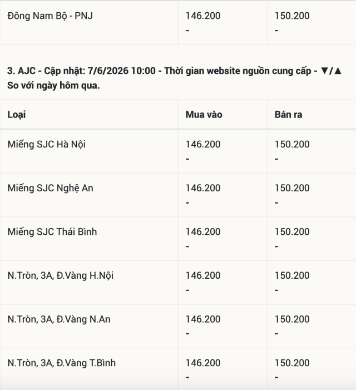Click the down/up triangle legend symbols
This screenshot has width=356, height=390.
point(331,71)
